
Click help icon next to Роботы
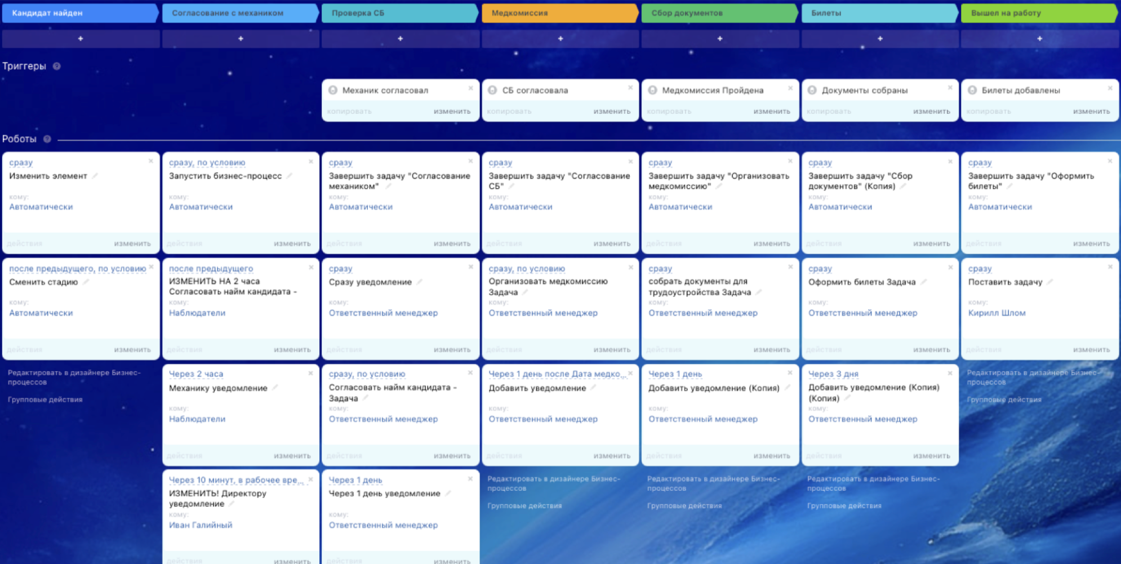47,139
